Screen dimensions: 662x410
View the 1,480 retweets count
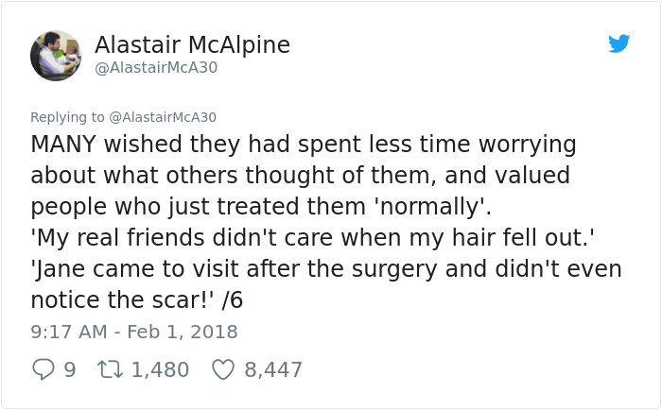pos(160,368)
